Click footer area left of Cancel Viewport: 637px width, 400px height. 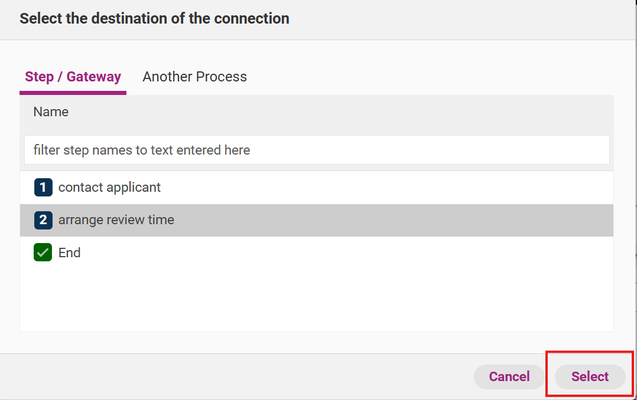(x=236, y=376)
